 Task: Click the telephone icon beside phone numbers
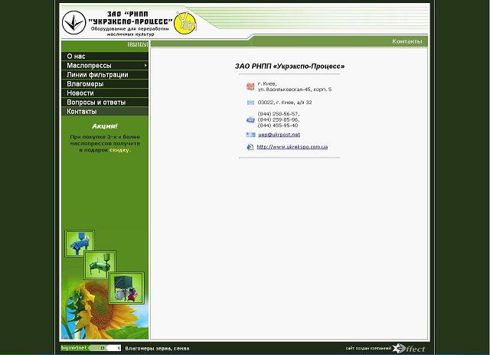tap(250, 119)
